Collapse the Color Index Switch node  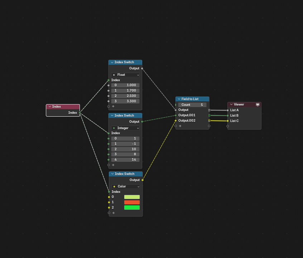pyautogui.click(x=112, y=174)
